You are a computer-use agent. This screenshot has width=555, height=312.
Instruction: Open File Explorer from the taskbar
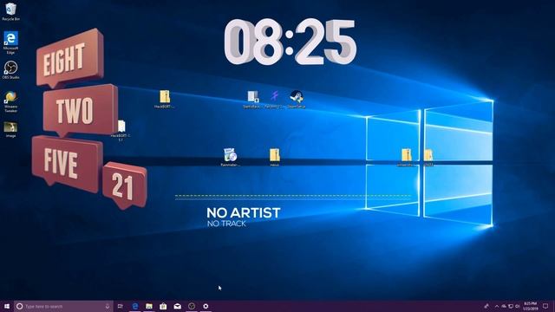(149, 306)
